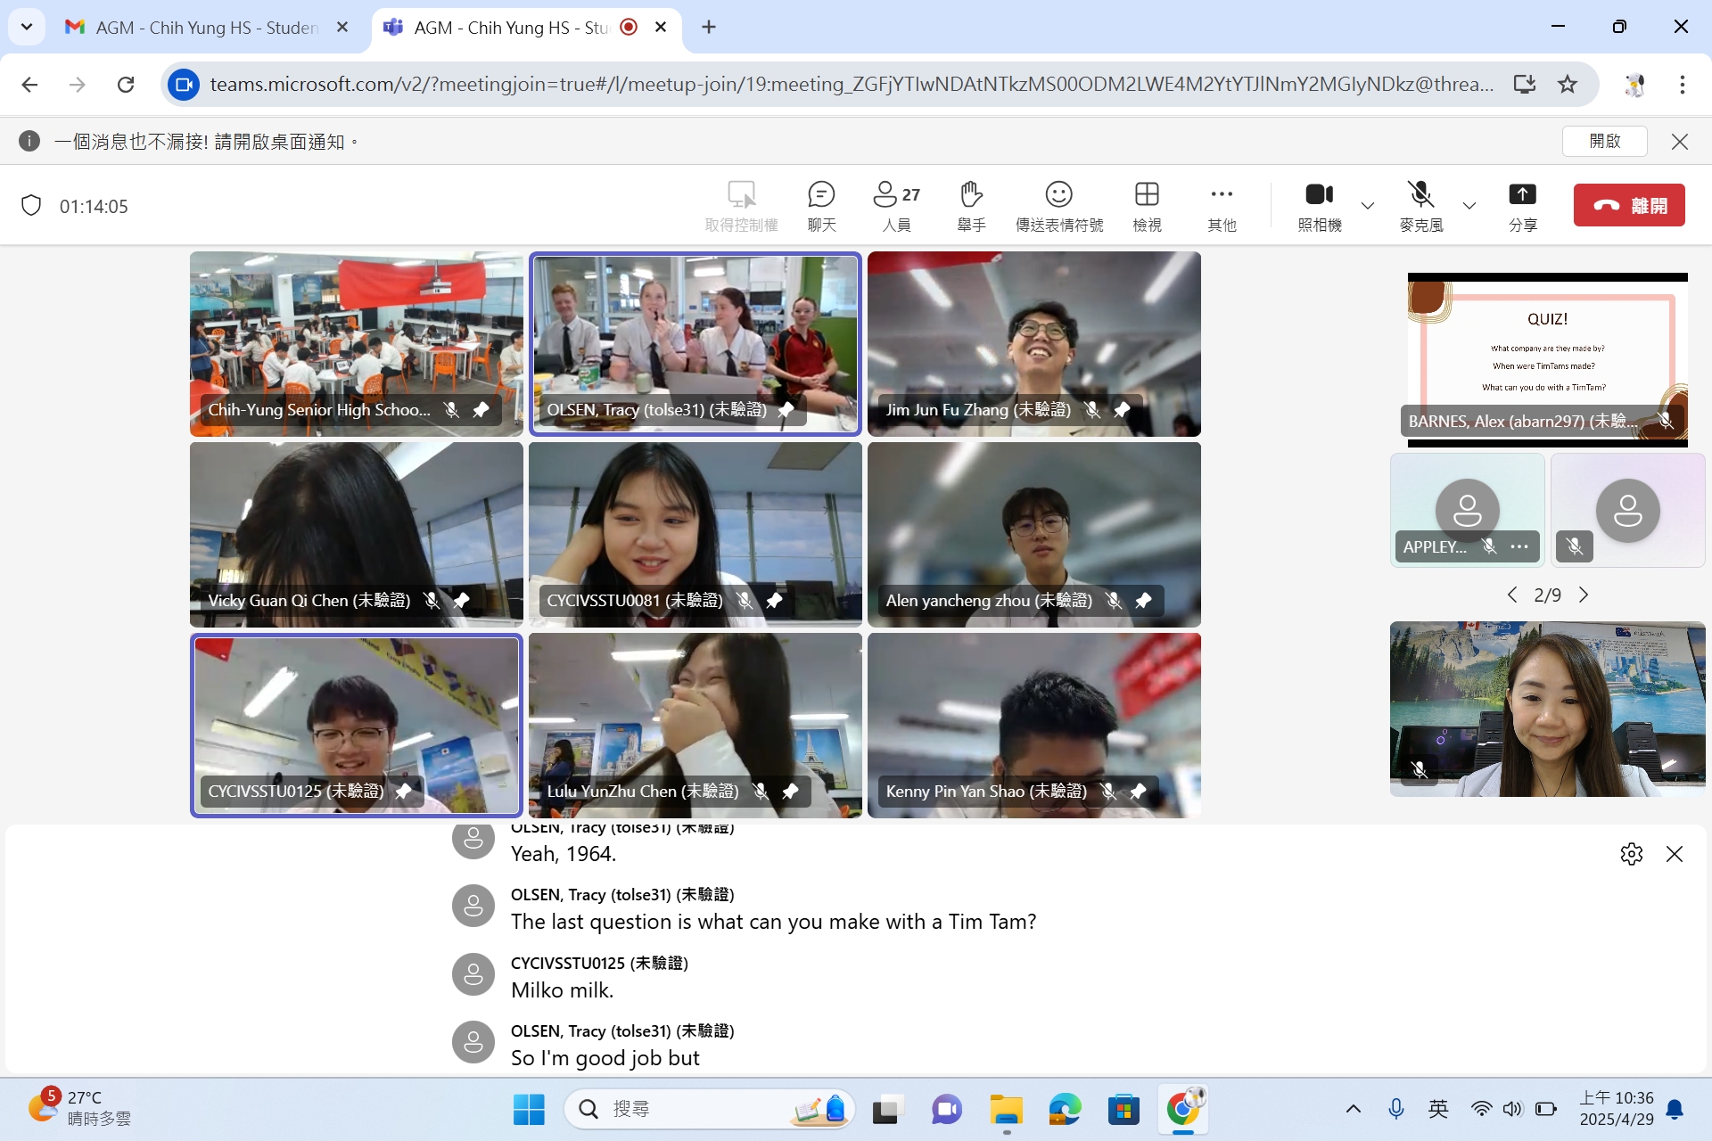
Task: Click muted mic icon on Jim Jun Fu Zhang
Action: (1092, 410)
